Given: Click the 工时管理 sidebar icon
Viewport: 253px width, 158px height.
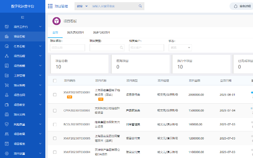Looking at the screenshot, I should [7, 75].
